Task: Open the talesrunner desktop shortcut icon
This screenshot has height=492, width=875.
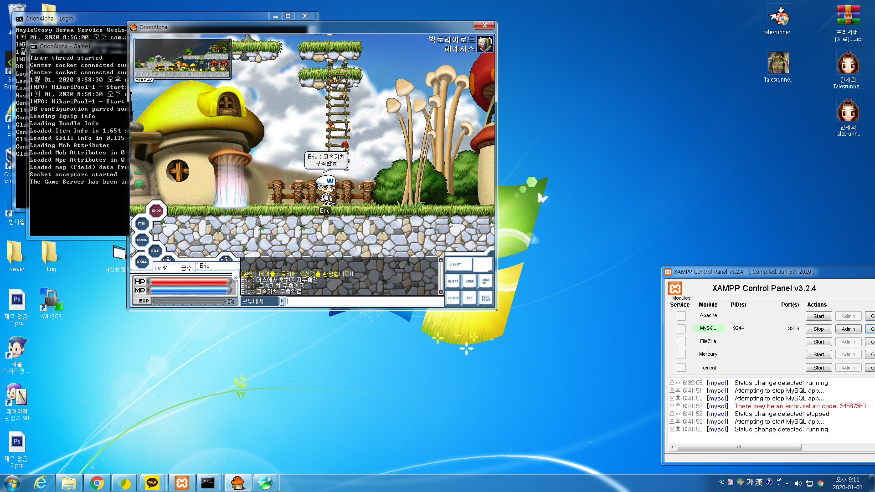Action: (778, 19)
